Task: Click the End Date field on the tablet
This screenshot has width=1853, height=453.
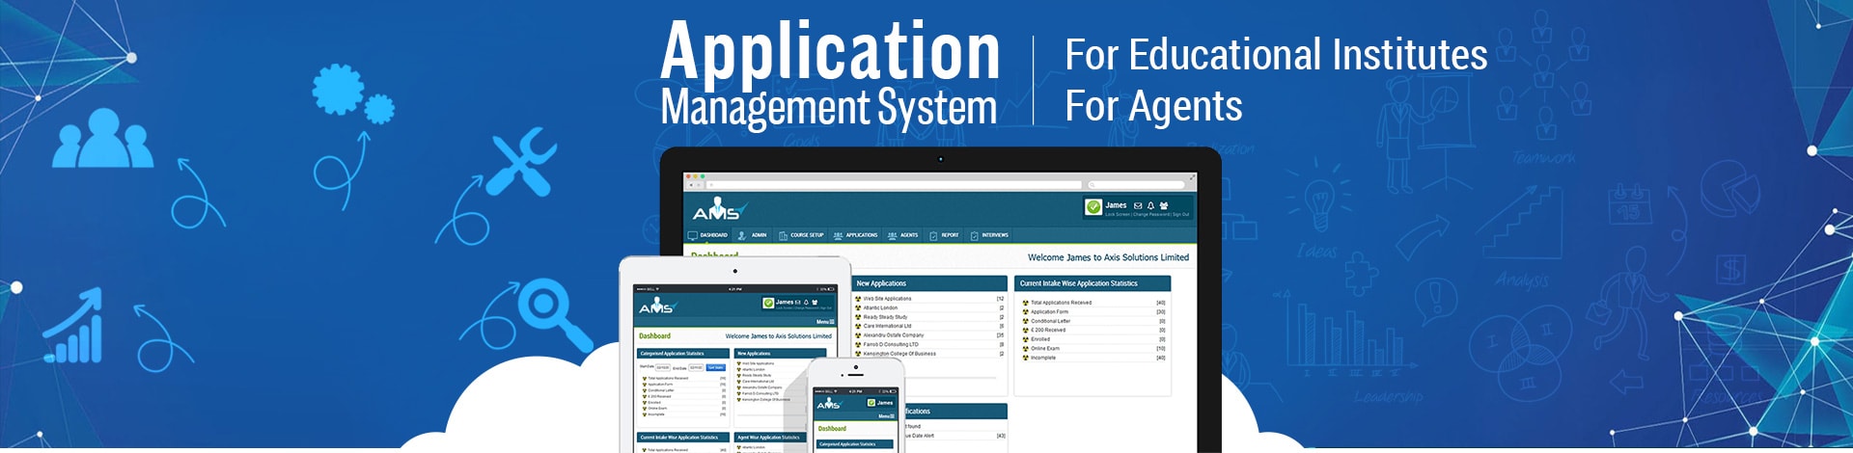Action: (x=696, y=367)
